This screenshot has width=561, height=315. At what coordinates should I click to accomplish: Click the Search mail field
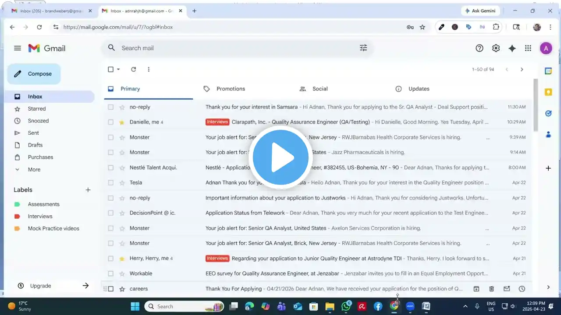[x=237, y=48]
